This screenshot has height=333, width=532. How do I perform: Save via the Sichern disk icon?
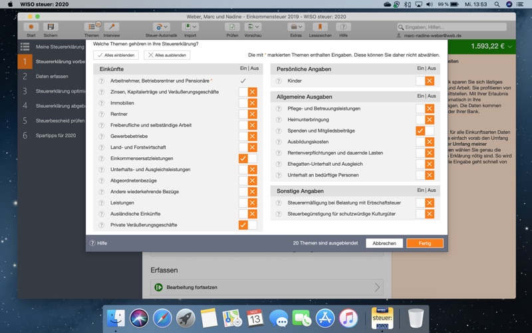[51, 27]
